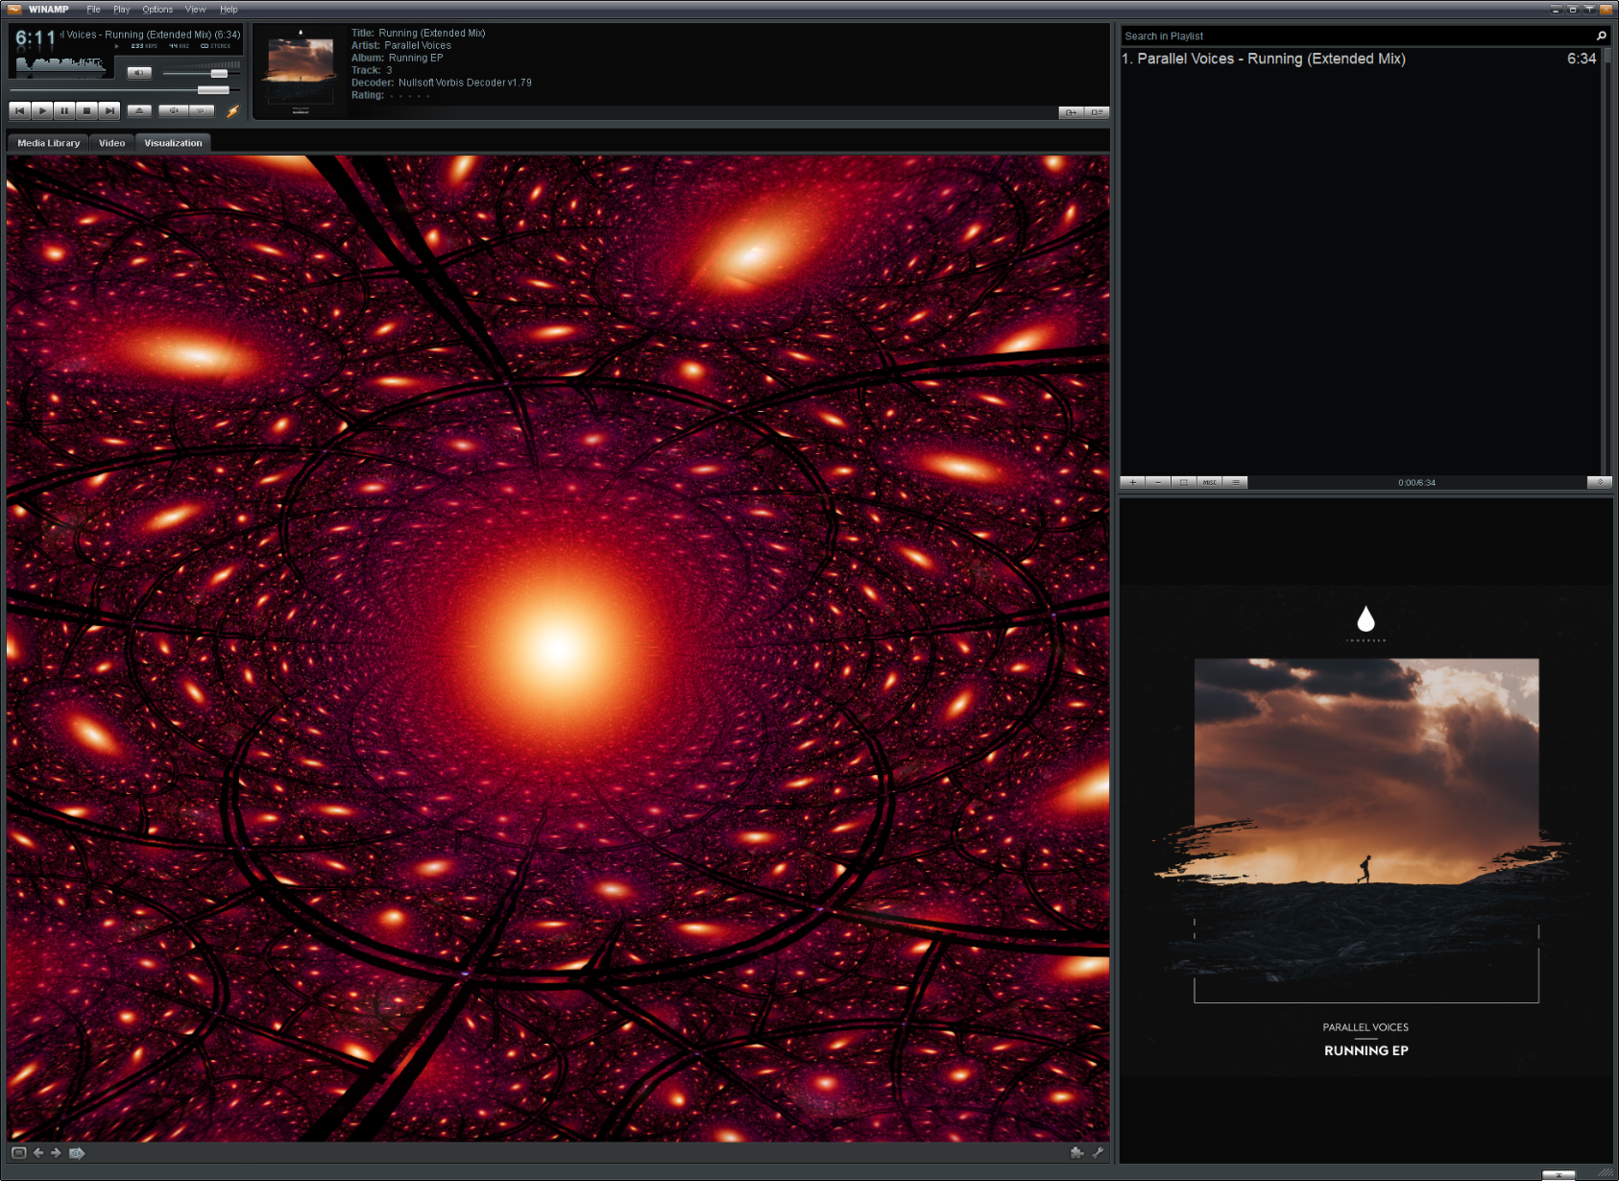Toggle the 6:11 time display mode
Screen dimensions: 1619x1181
tap(36, 38)
